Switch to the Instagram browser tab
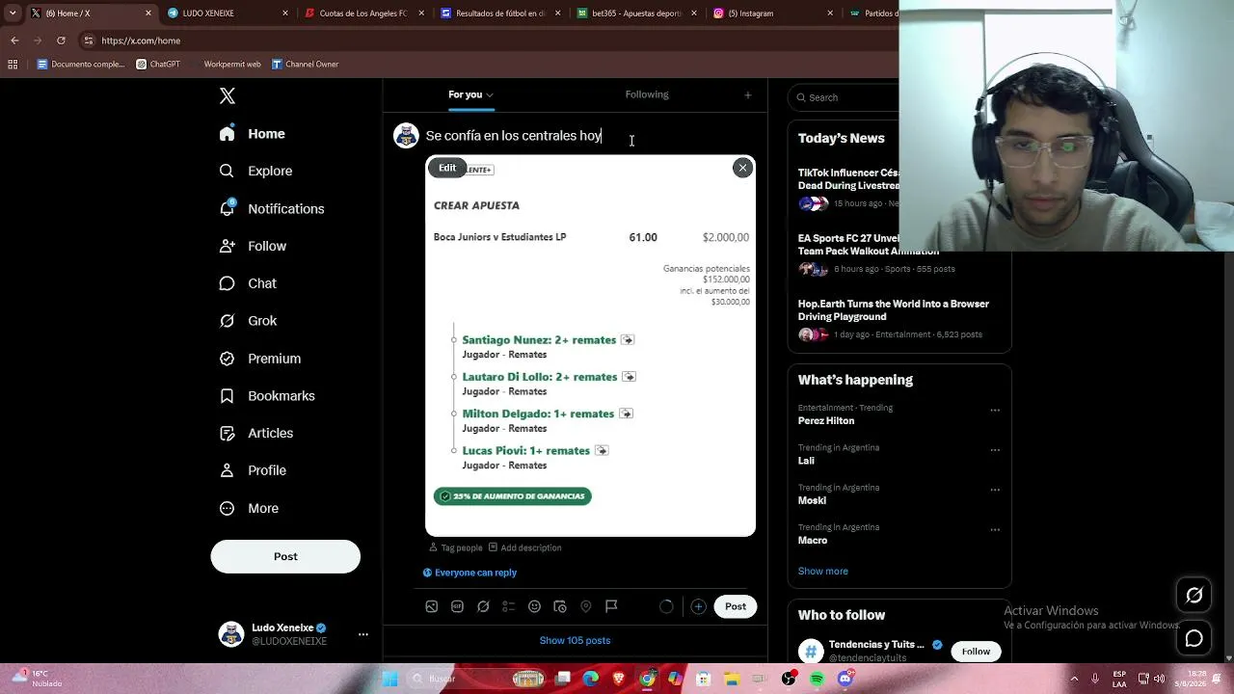The height and width of the screenshot is (694, 1234). (774, 13)
